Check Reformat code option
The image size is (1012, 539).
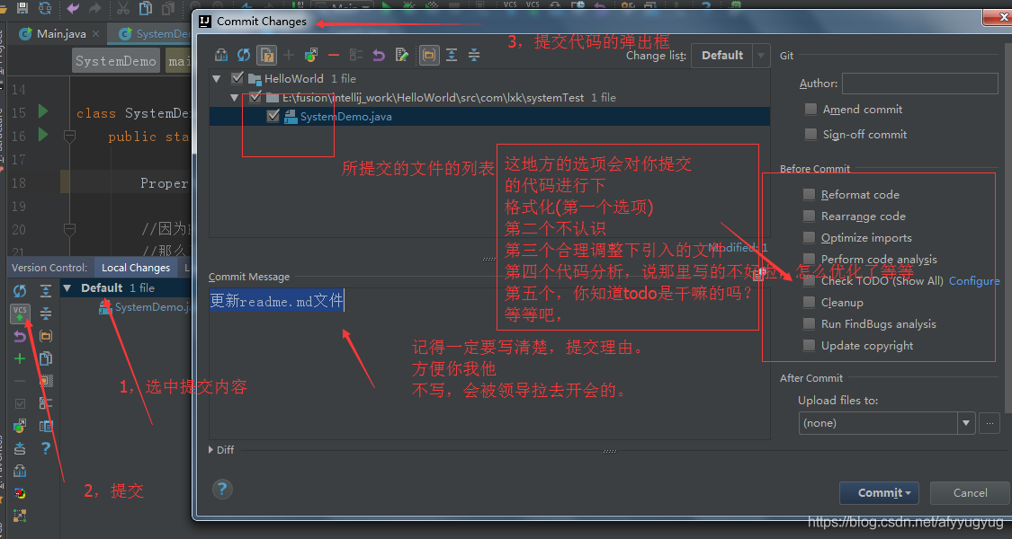[809, 194]
